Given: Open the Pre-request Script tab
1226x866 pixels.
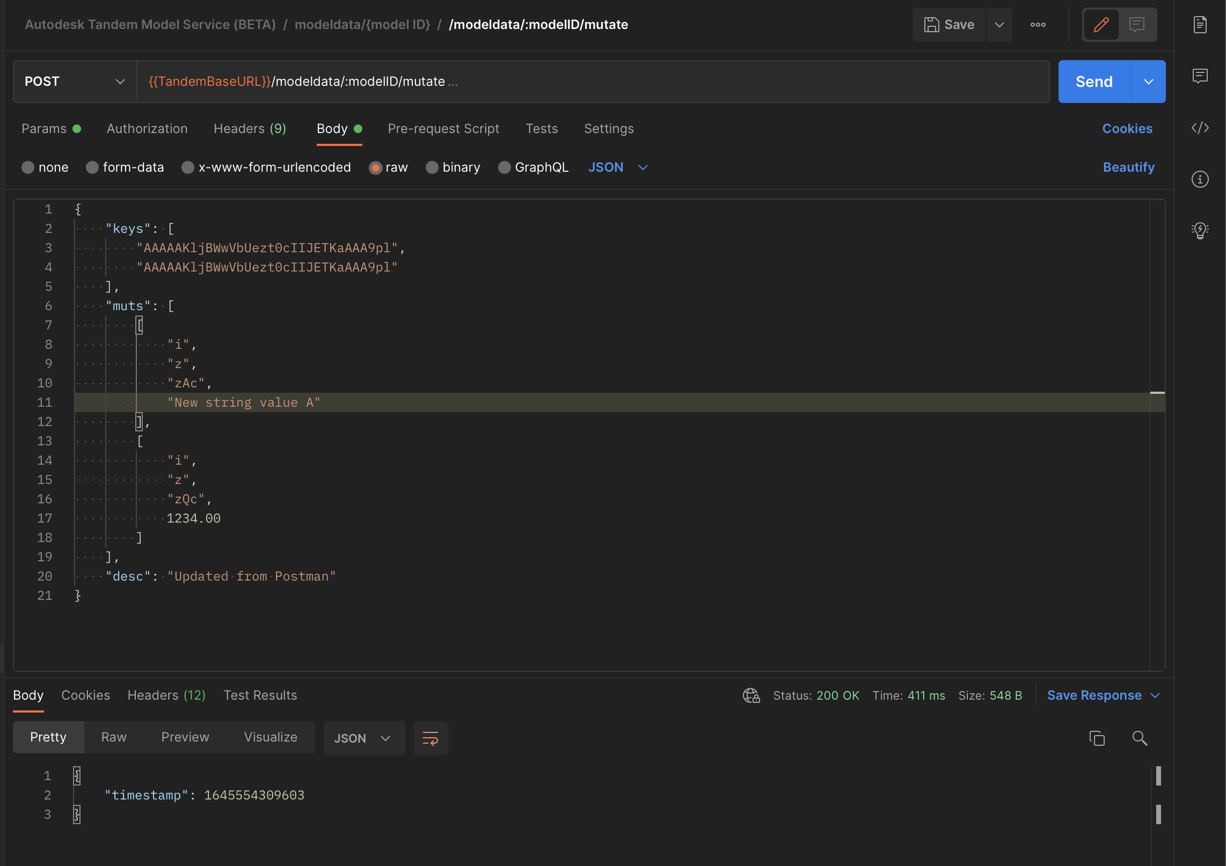Looking at the screenshot, I should click(x=443, y=129).
